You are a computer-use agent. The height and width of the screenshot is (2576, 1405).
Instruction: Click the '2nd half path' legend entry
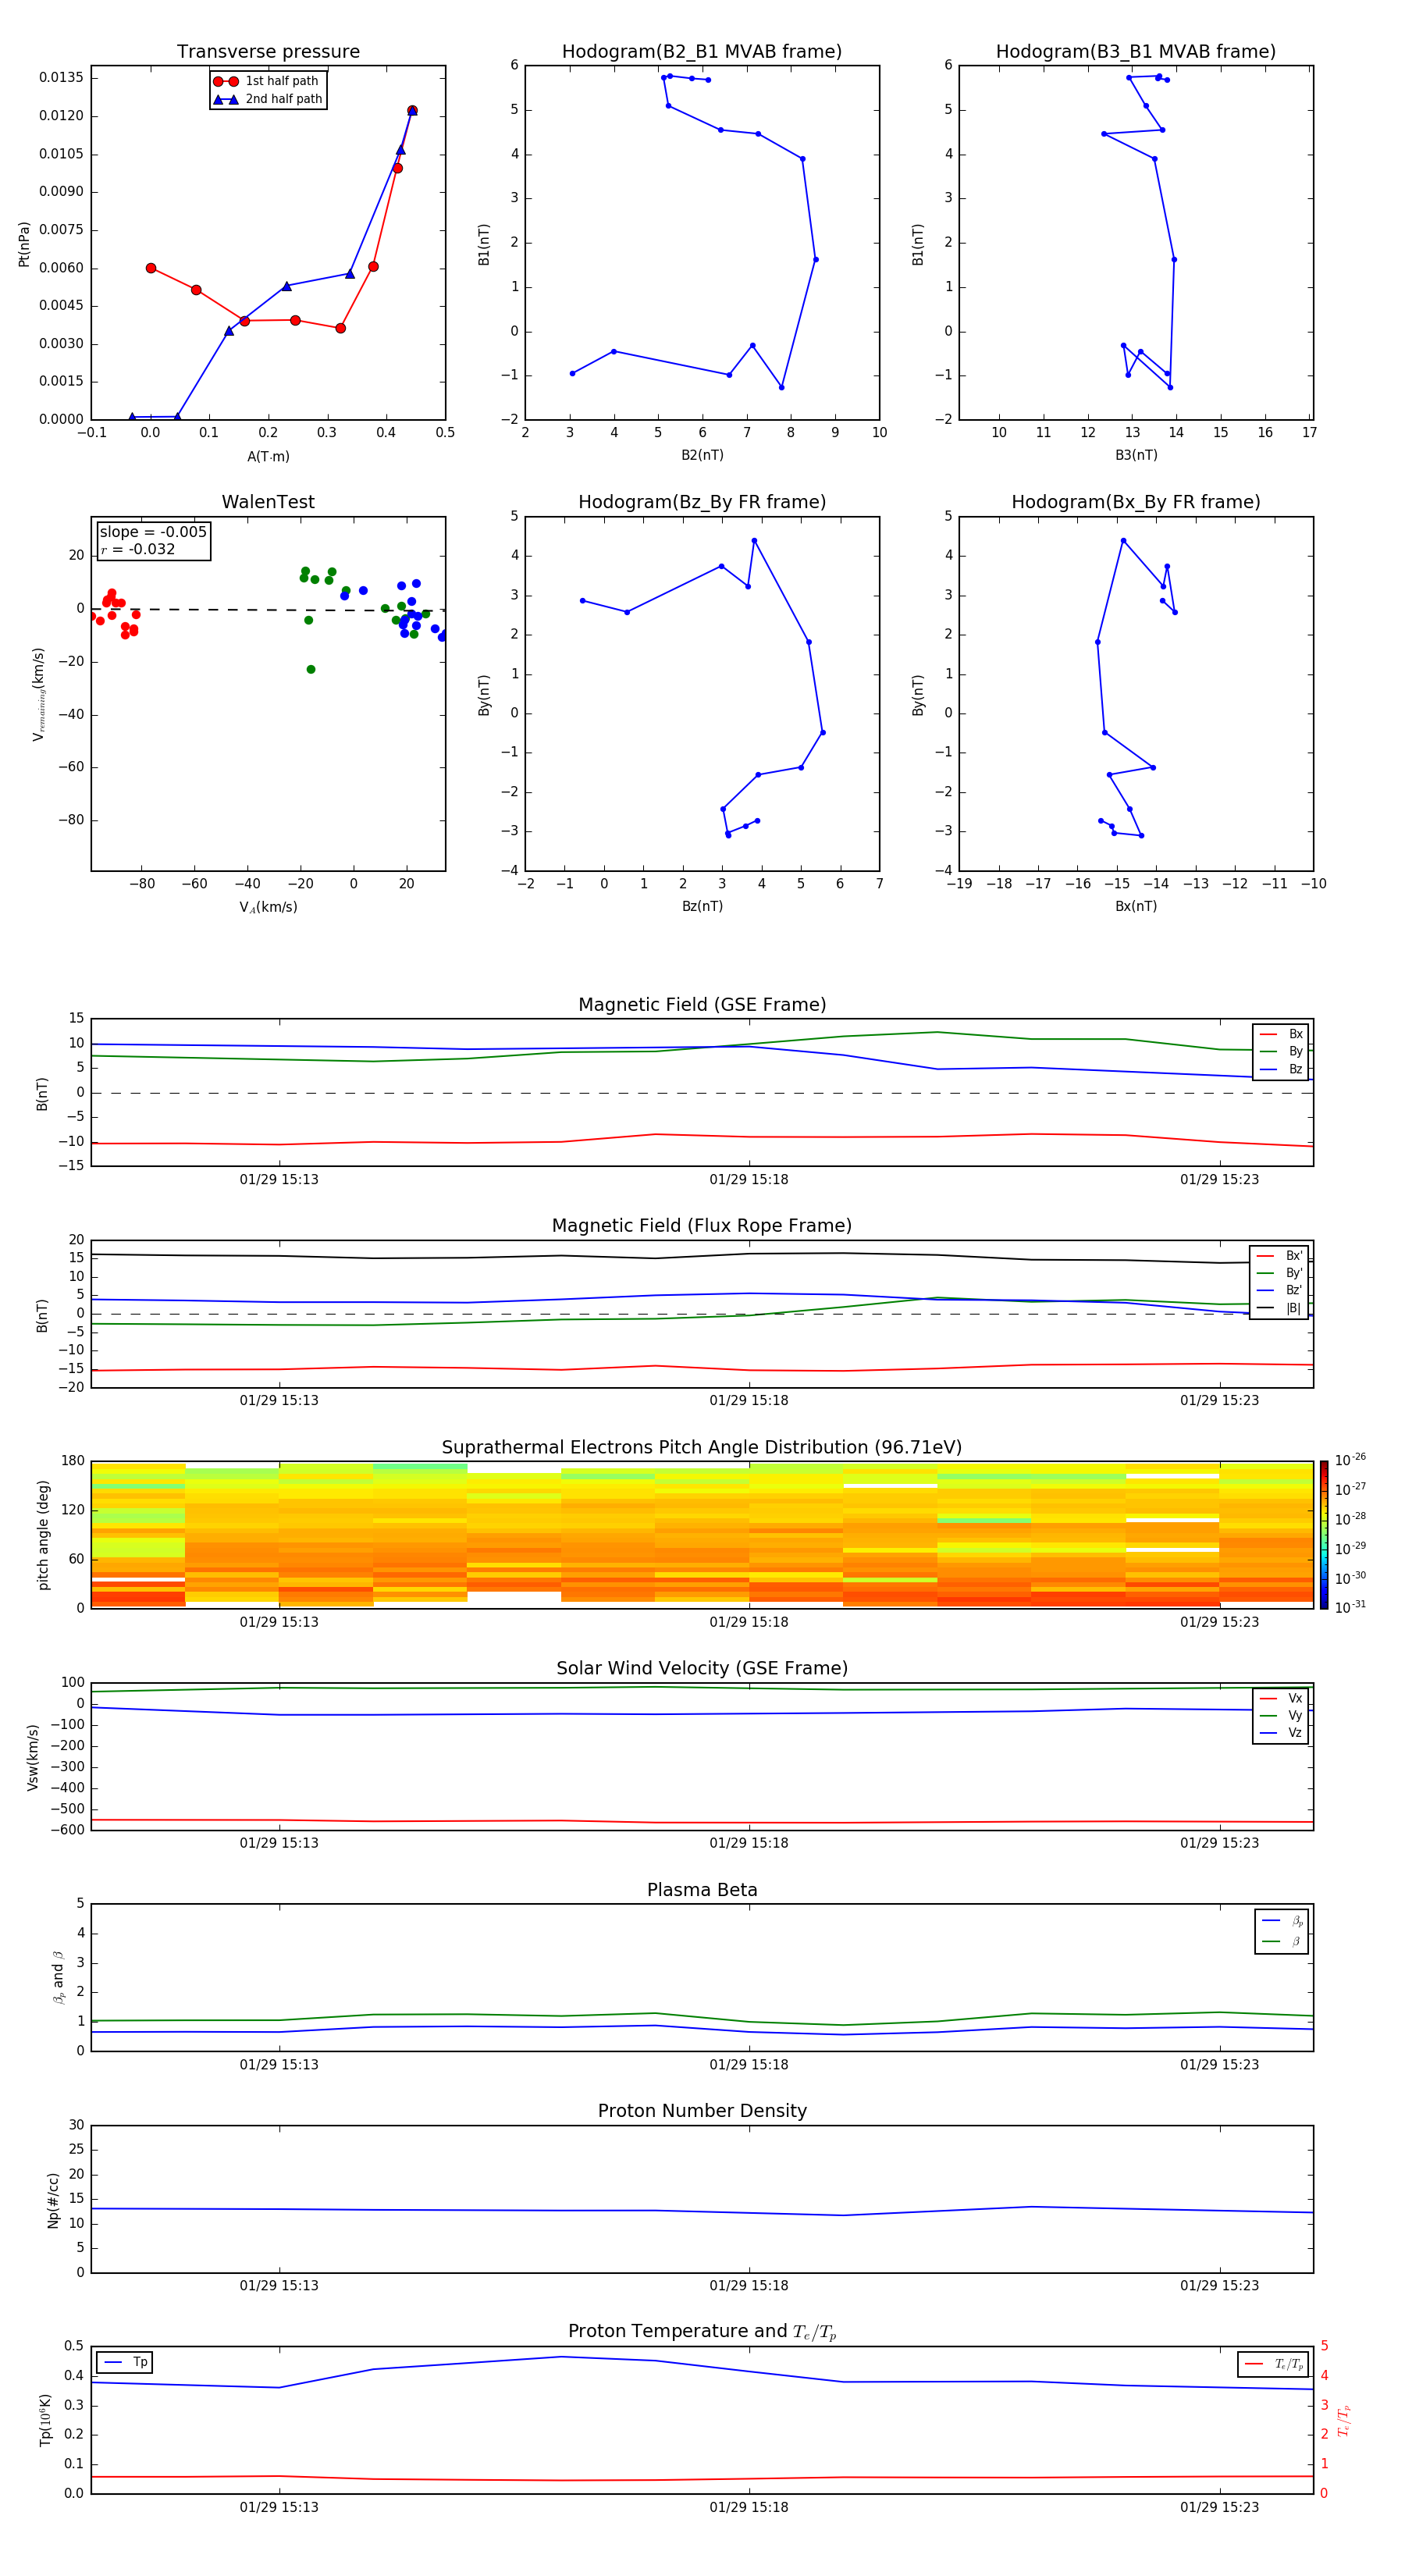pyautogui.click(x=268, y=99)
